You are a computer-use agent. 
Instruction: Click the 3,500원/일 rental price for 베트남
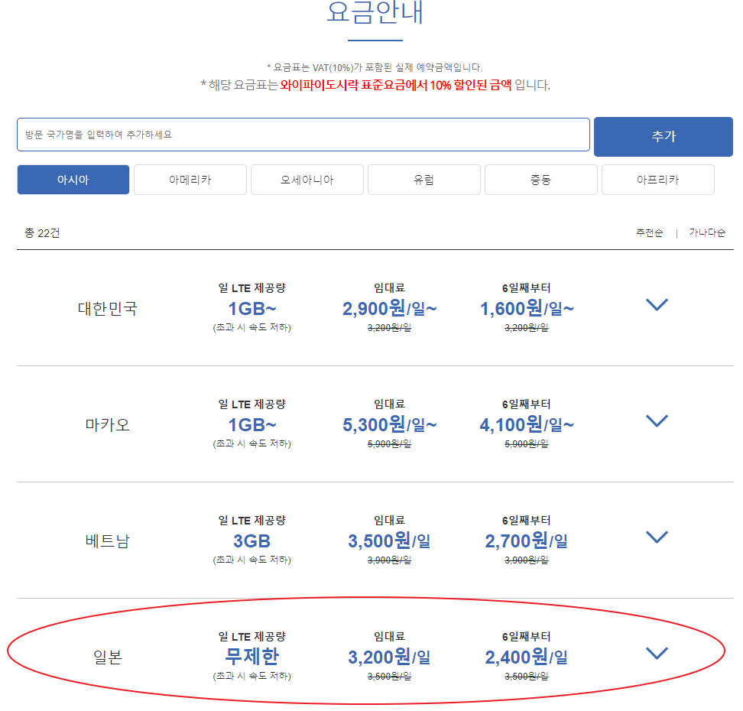[x=390, y=541]
